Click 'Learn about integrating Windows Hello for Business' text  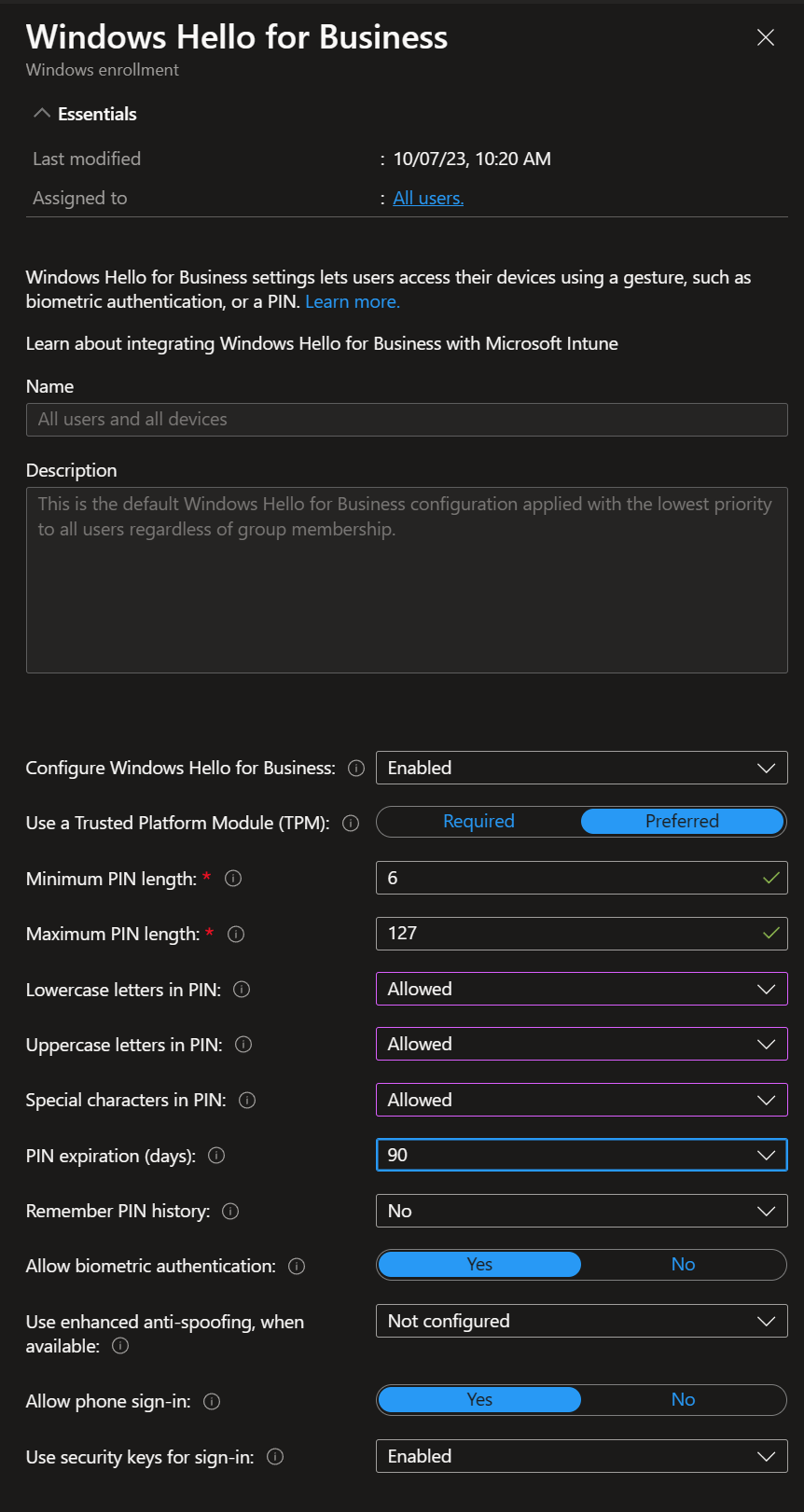(x=322, y=344)
